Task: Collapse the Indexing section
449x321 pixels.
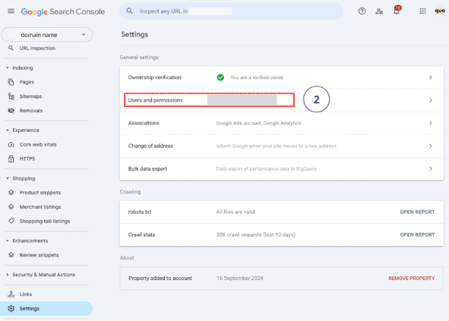Action: [x=7, y=68]
